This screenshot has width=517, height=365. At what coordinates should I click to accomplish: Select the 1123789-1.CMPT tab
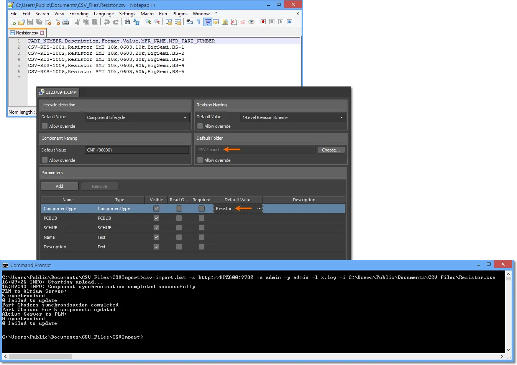(x=59, y=92)
